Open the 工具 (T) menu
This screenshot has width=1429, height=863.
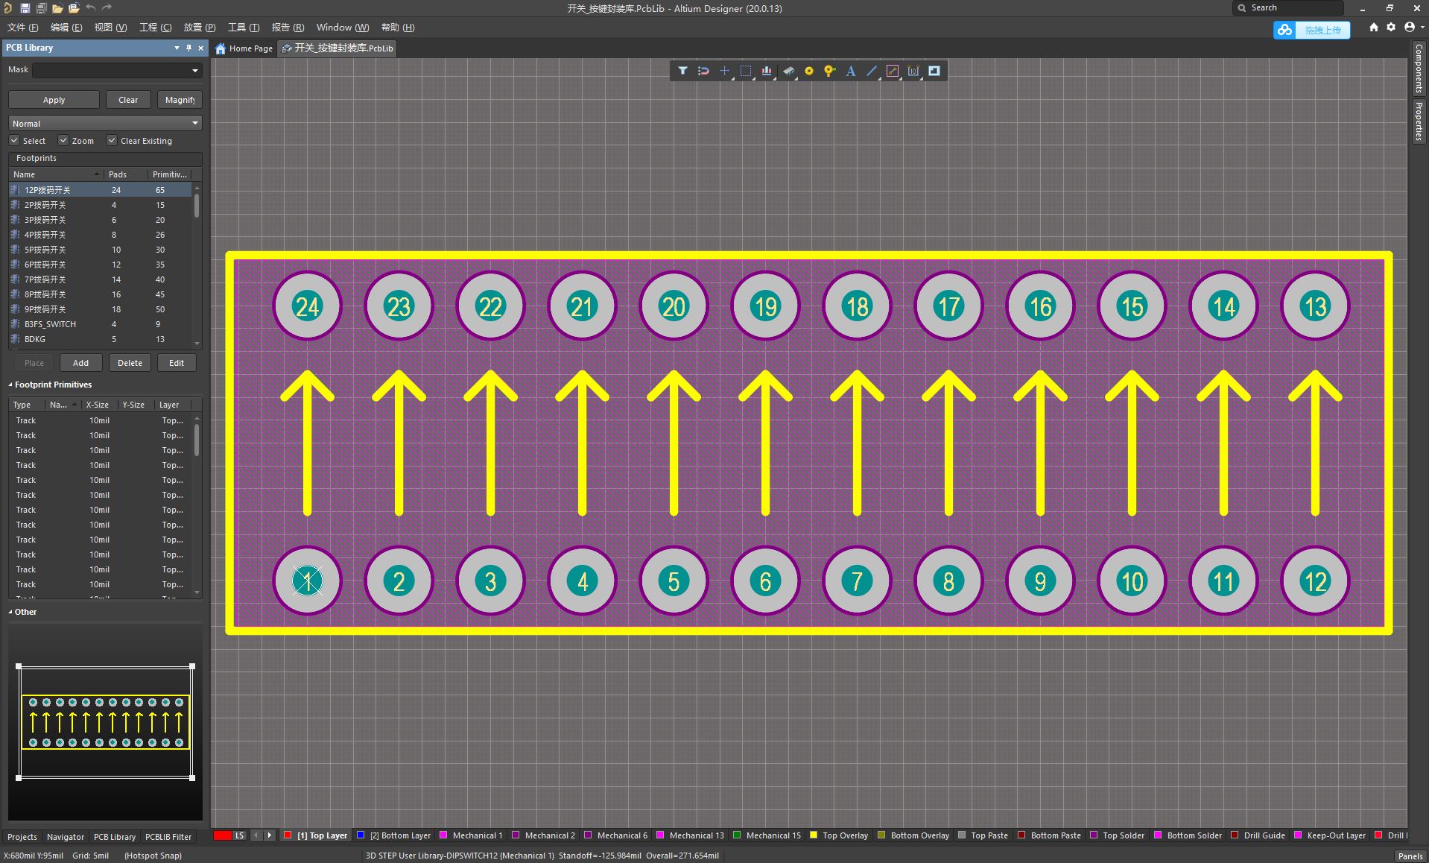(244, 28)
